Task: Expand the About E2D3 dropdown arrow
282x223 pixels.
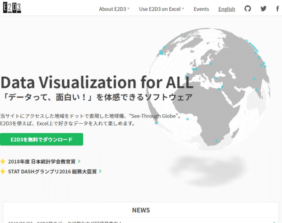Action: click(x=129, y=8)
